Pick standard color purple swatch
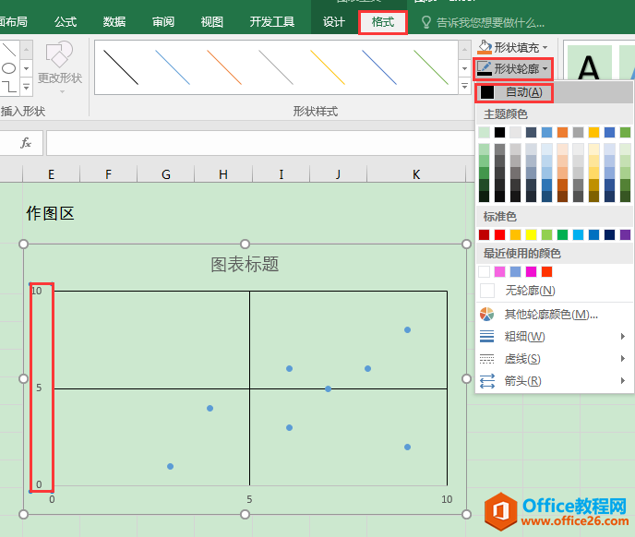The image size is (635, 537). (625, 235)
